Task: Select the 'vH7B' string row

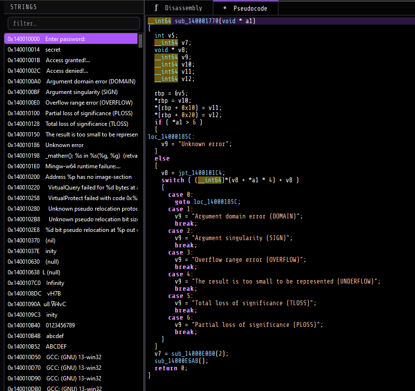Action: pyautogui.click(x=71, y=293)
